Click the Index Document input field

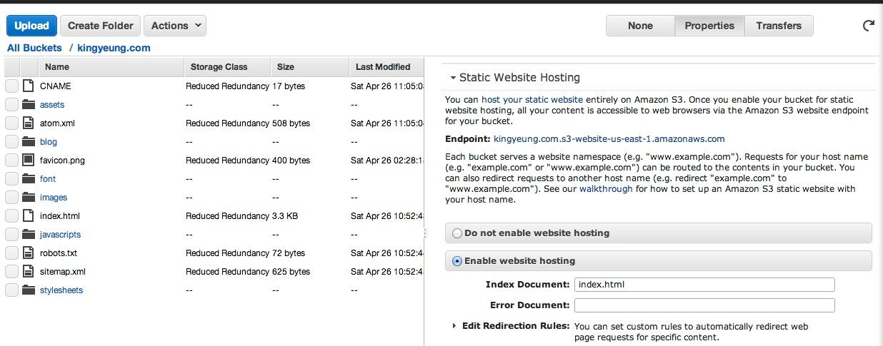[x=704, y=285]
